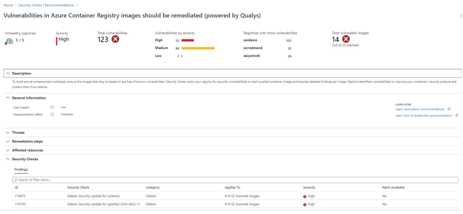Screen dimensions: 463x214
Task: Open finding ID 176750
Action: click(x=20, y=204)
